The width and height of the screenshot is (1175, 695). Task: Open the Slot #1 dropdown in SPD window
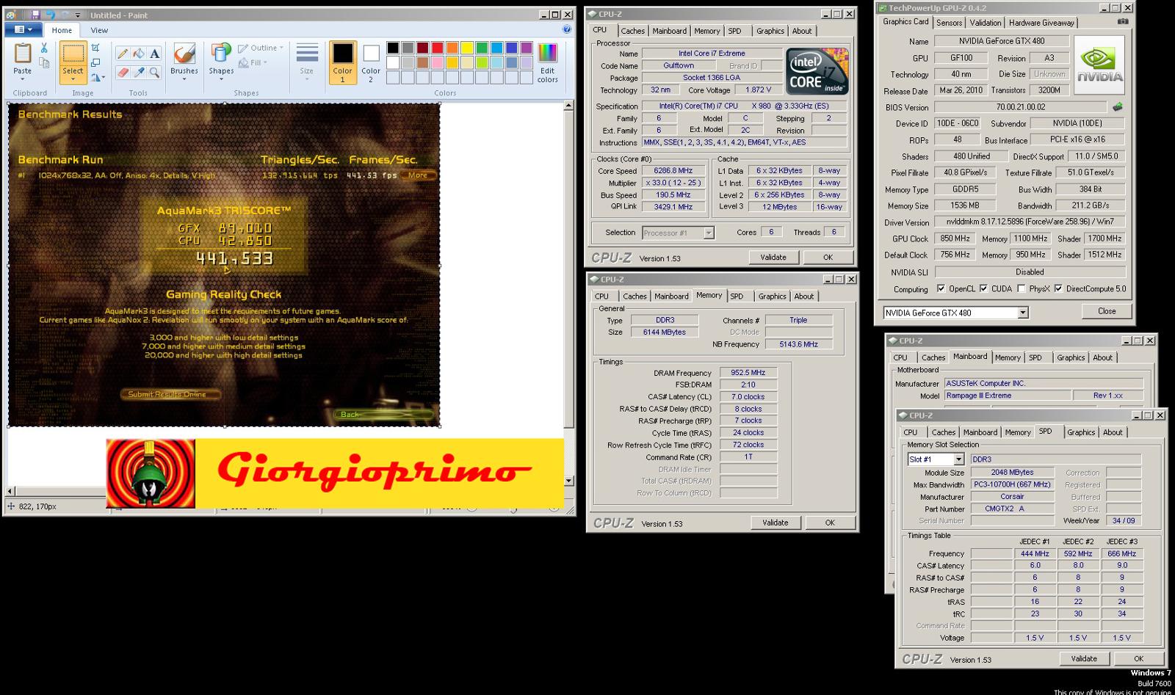pyautogui.click(x=958, y=459)
